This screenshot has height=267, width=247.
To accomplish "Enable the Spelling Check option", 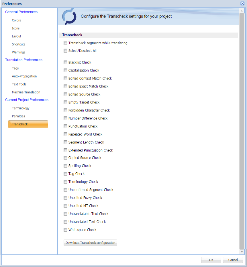I will [x=65, y=166].
